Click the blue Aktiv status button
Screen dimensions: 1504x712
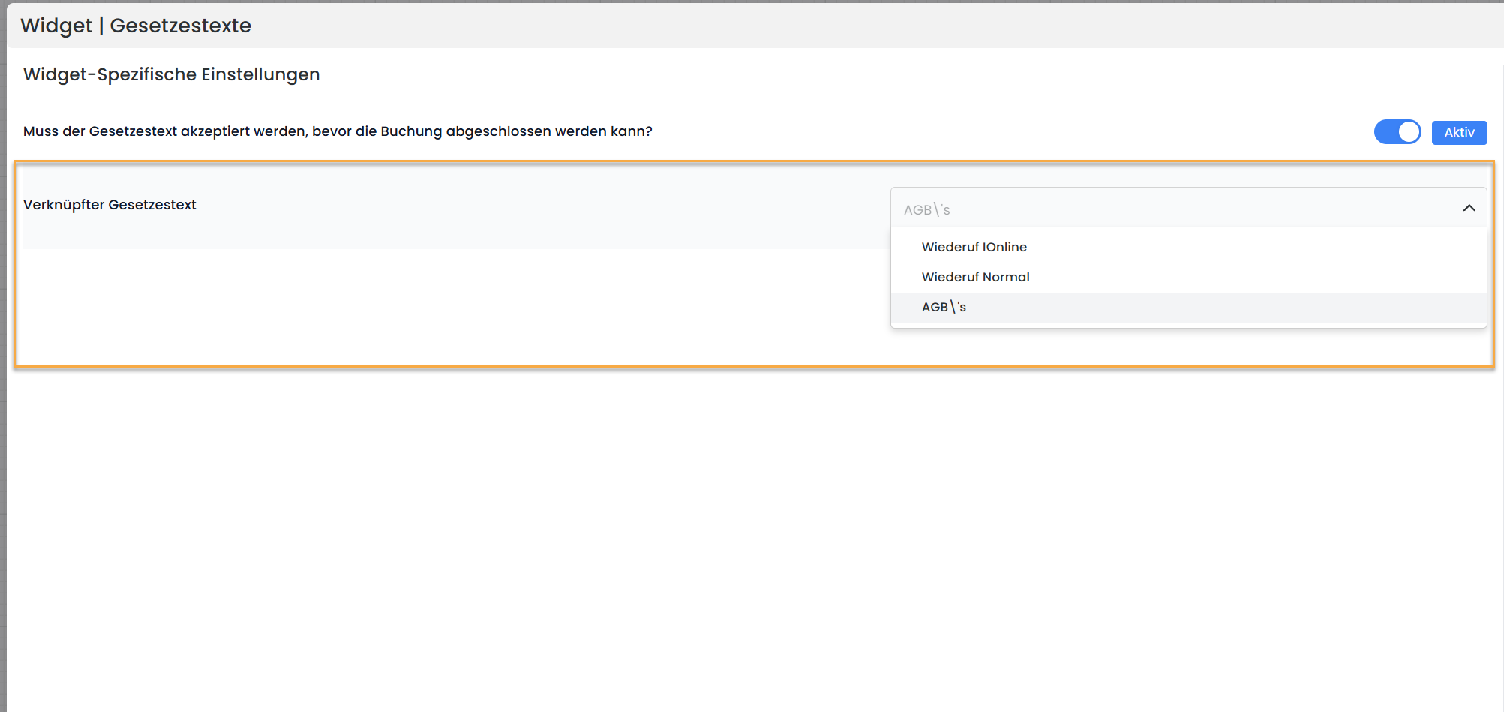(x=1459, y=132)
